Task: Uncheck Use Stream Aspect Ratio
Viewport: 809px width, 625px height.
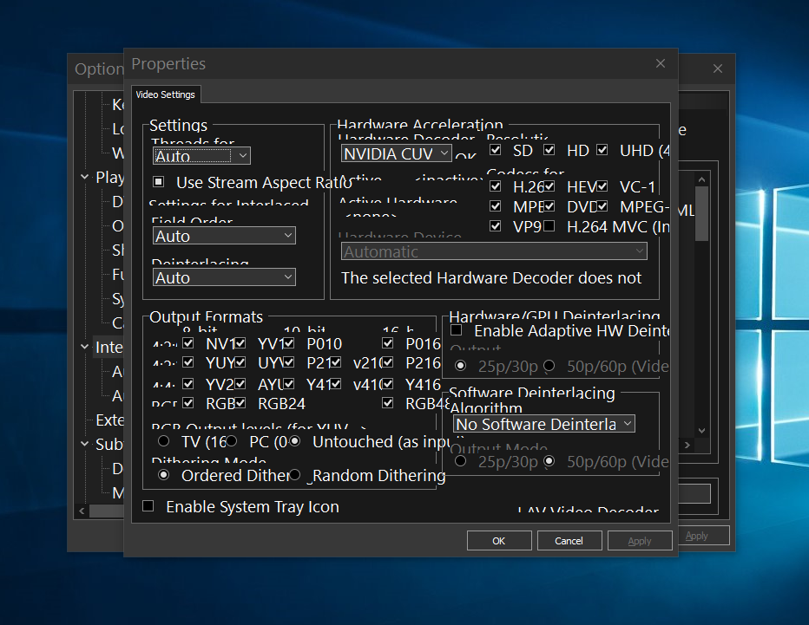Action: coord(157,182)
